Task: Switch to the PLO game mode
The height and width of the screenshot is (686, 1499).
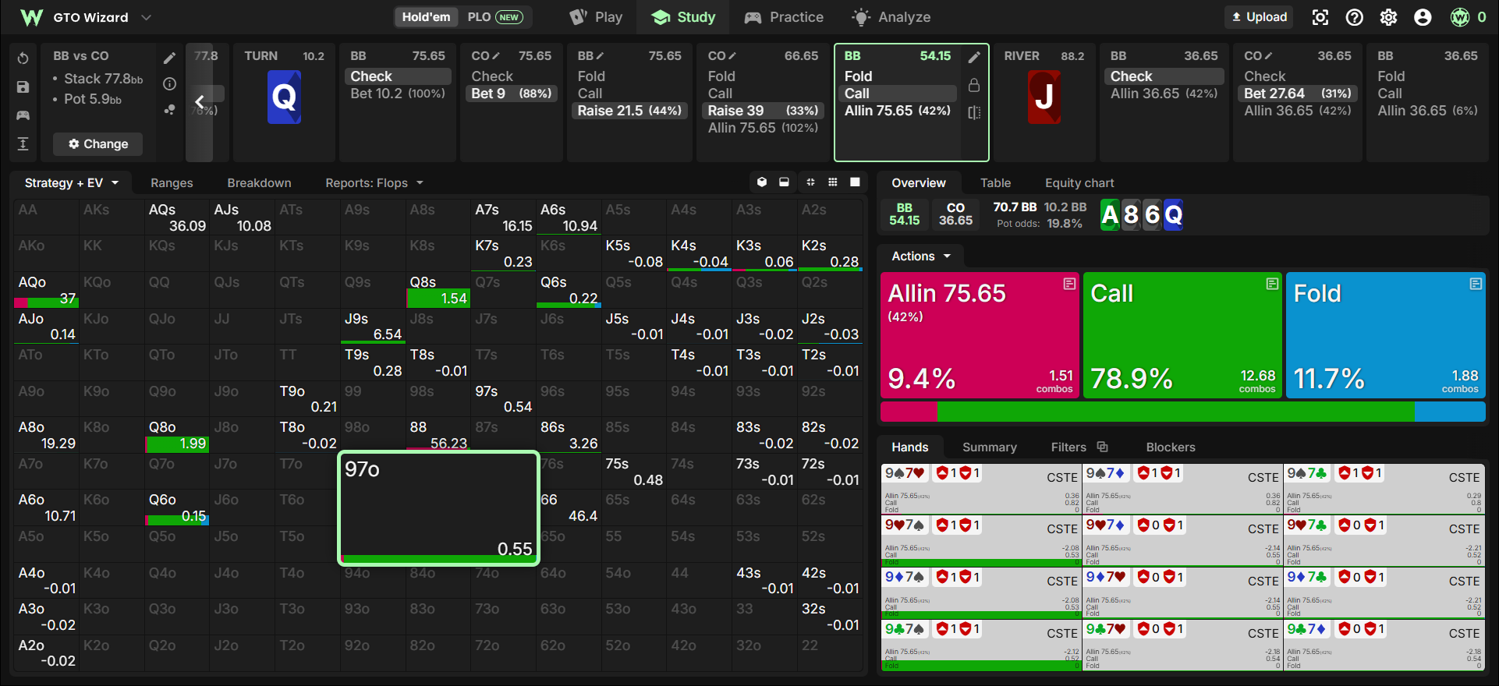Action: pos(494,17)
